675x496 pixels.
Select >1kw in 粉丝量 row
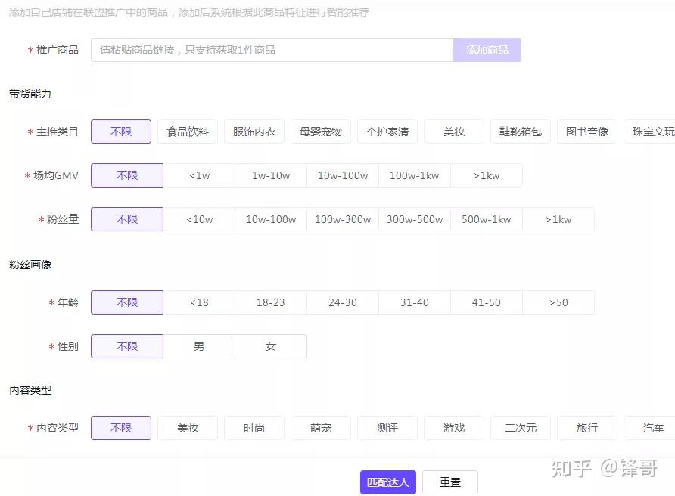pos(558,219)
